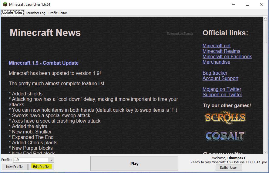The image size is (269, 173).
Task: Select the Update Notes tab
Action: pos(12,13)
